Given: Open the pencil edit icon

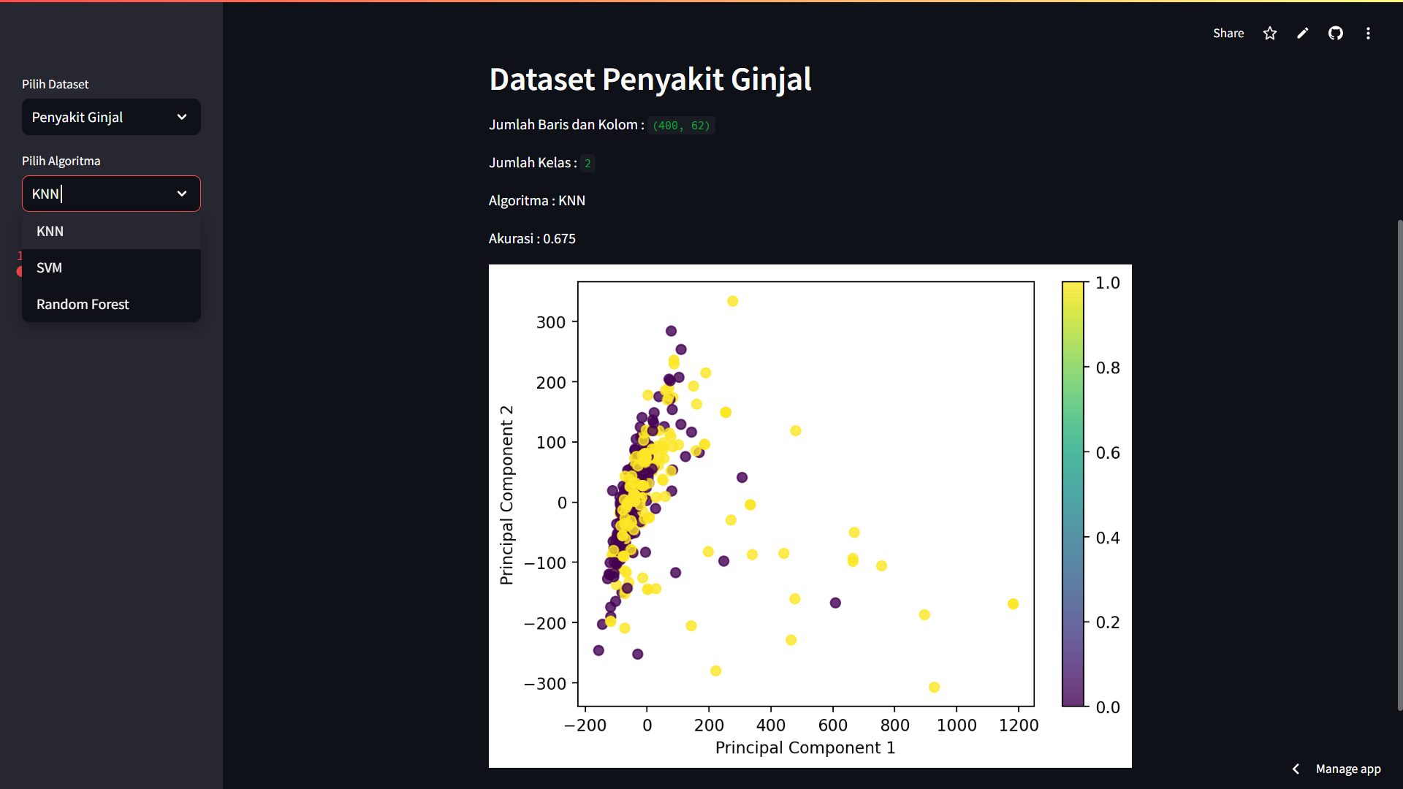Looking at the screenshot, I should pos(1303,34).
